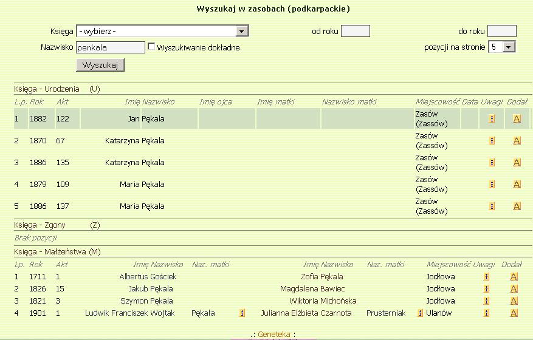The image size is (533, 340).
Task: Click the Księga - Urodzenia section header
Action: pyautogui.click(x=57, y=89)
